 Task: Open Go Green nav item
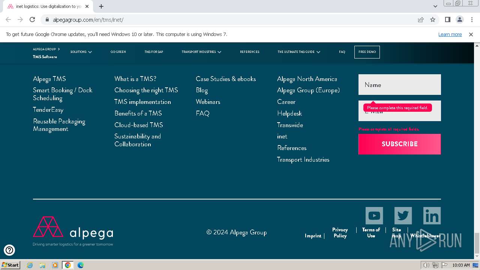coord(118,52)
